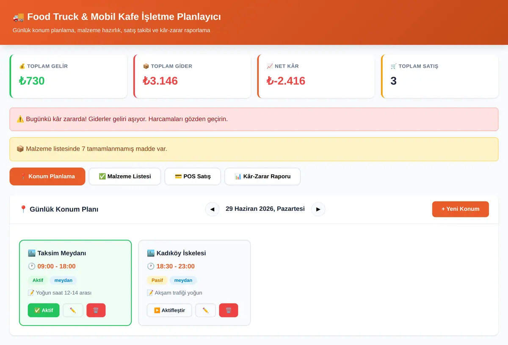Click the Net Kâr ₺-2.416 value

(x=286, y=81)
